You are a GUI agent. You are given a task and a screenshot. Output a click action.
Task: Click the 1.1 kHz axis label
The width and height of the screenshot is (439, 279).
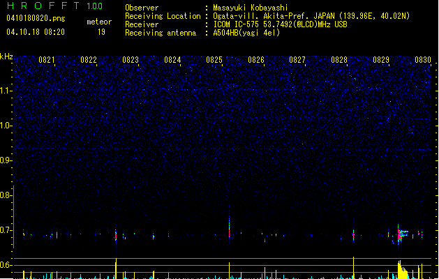[6, 91]
